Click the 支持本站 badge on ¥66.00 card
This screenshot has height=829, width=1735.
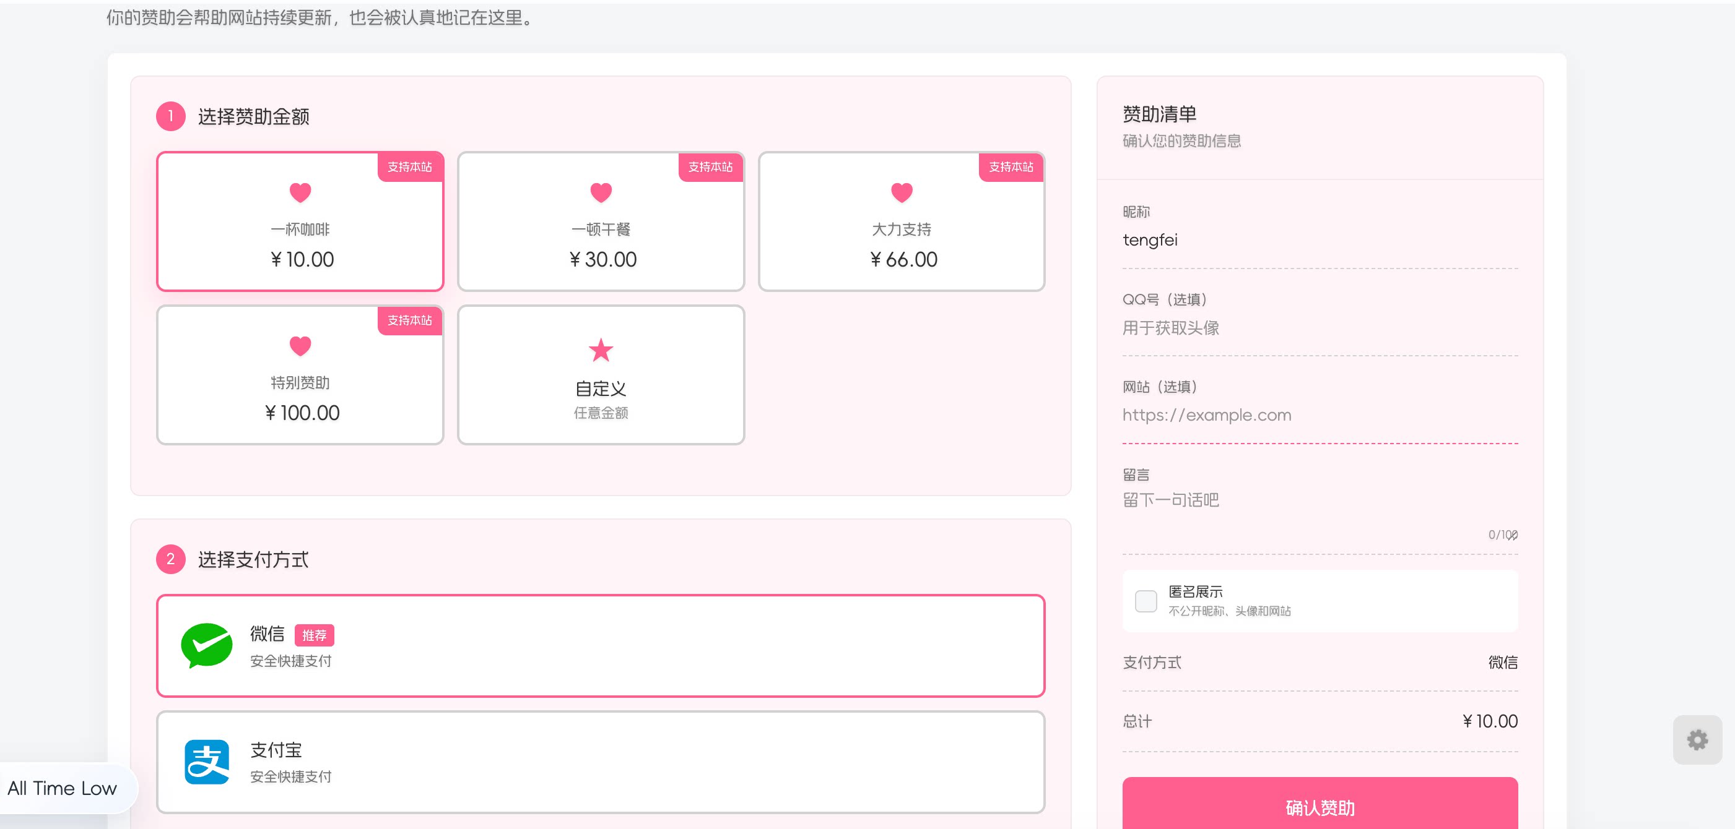point(1011,167)
